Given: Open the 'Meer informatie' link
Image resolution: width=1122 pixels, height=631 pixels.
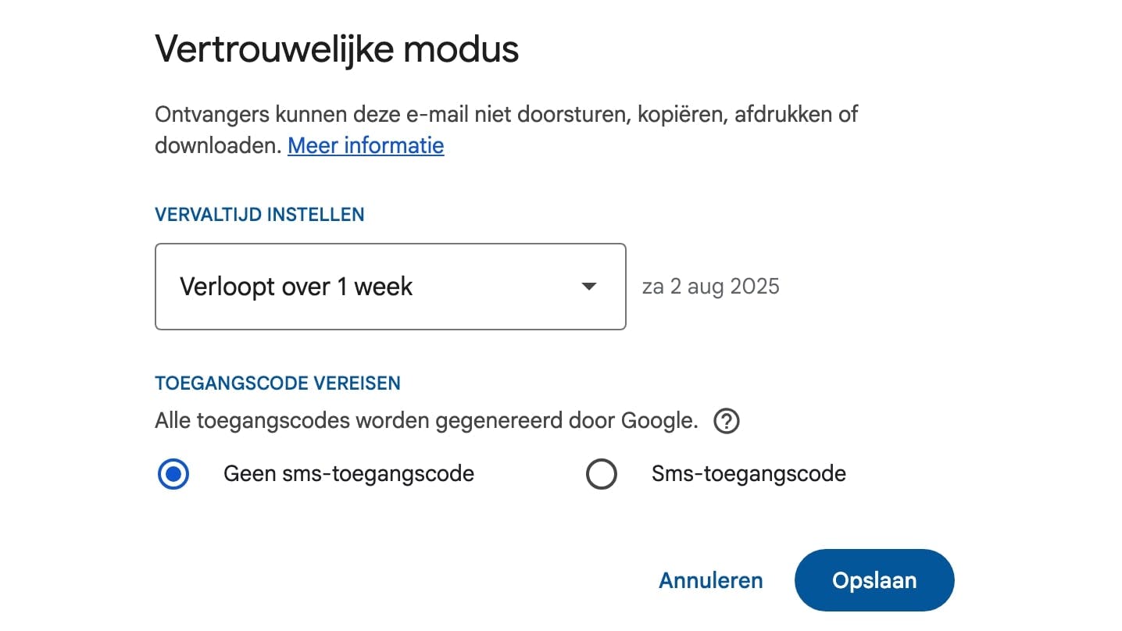Looking at the screenshot, I should pyautogui.click(x=366, y=145).
